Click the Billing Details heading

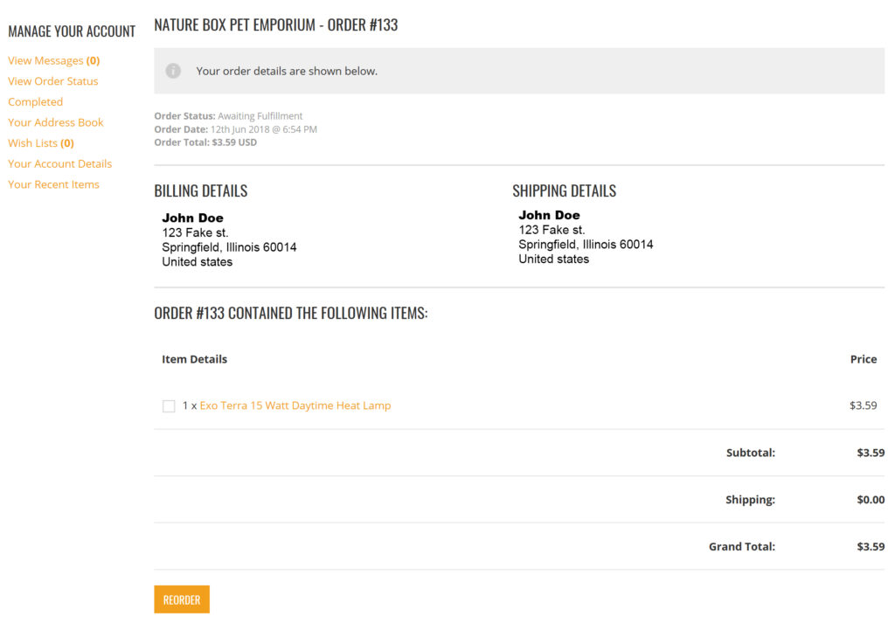click(200, 190)
